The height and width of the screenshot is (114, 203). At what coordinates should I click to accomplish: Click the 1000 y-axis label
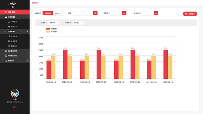[x=41, y=69]
